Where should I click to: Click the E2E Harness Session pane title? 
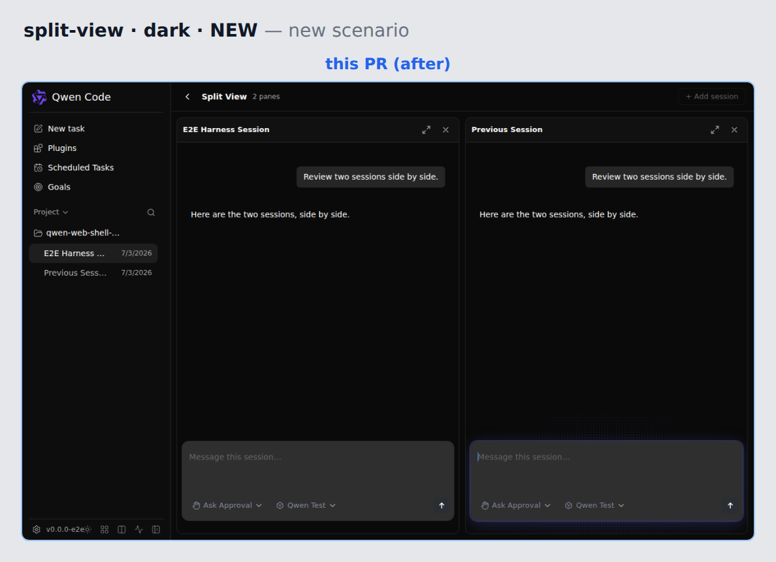pyautogui.click(x=226, y=130)
